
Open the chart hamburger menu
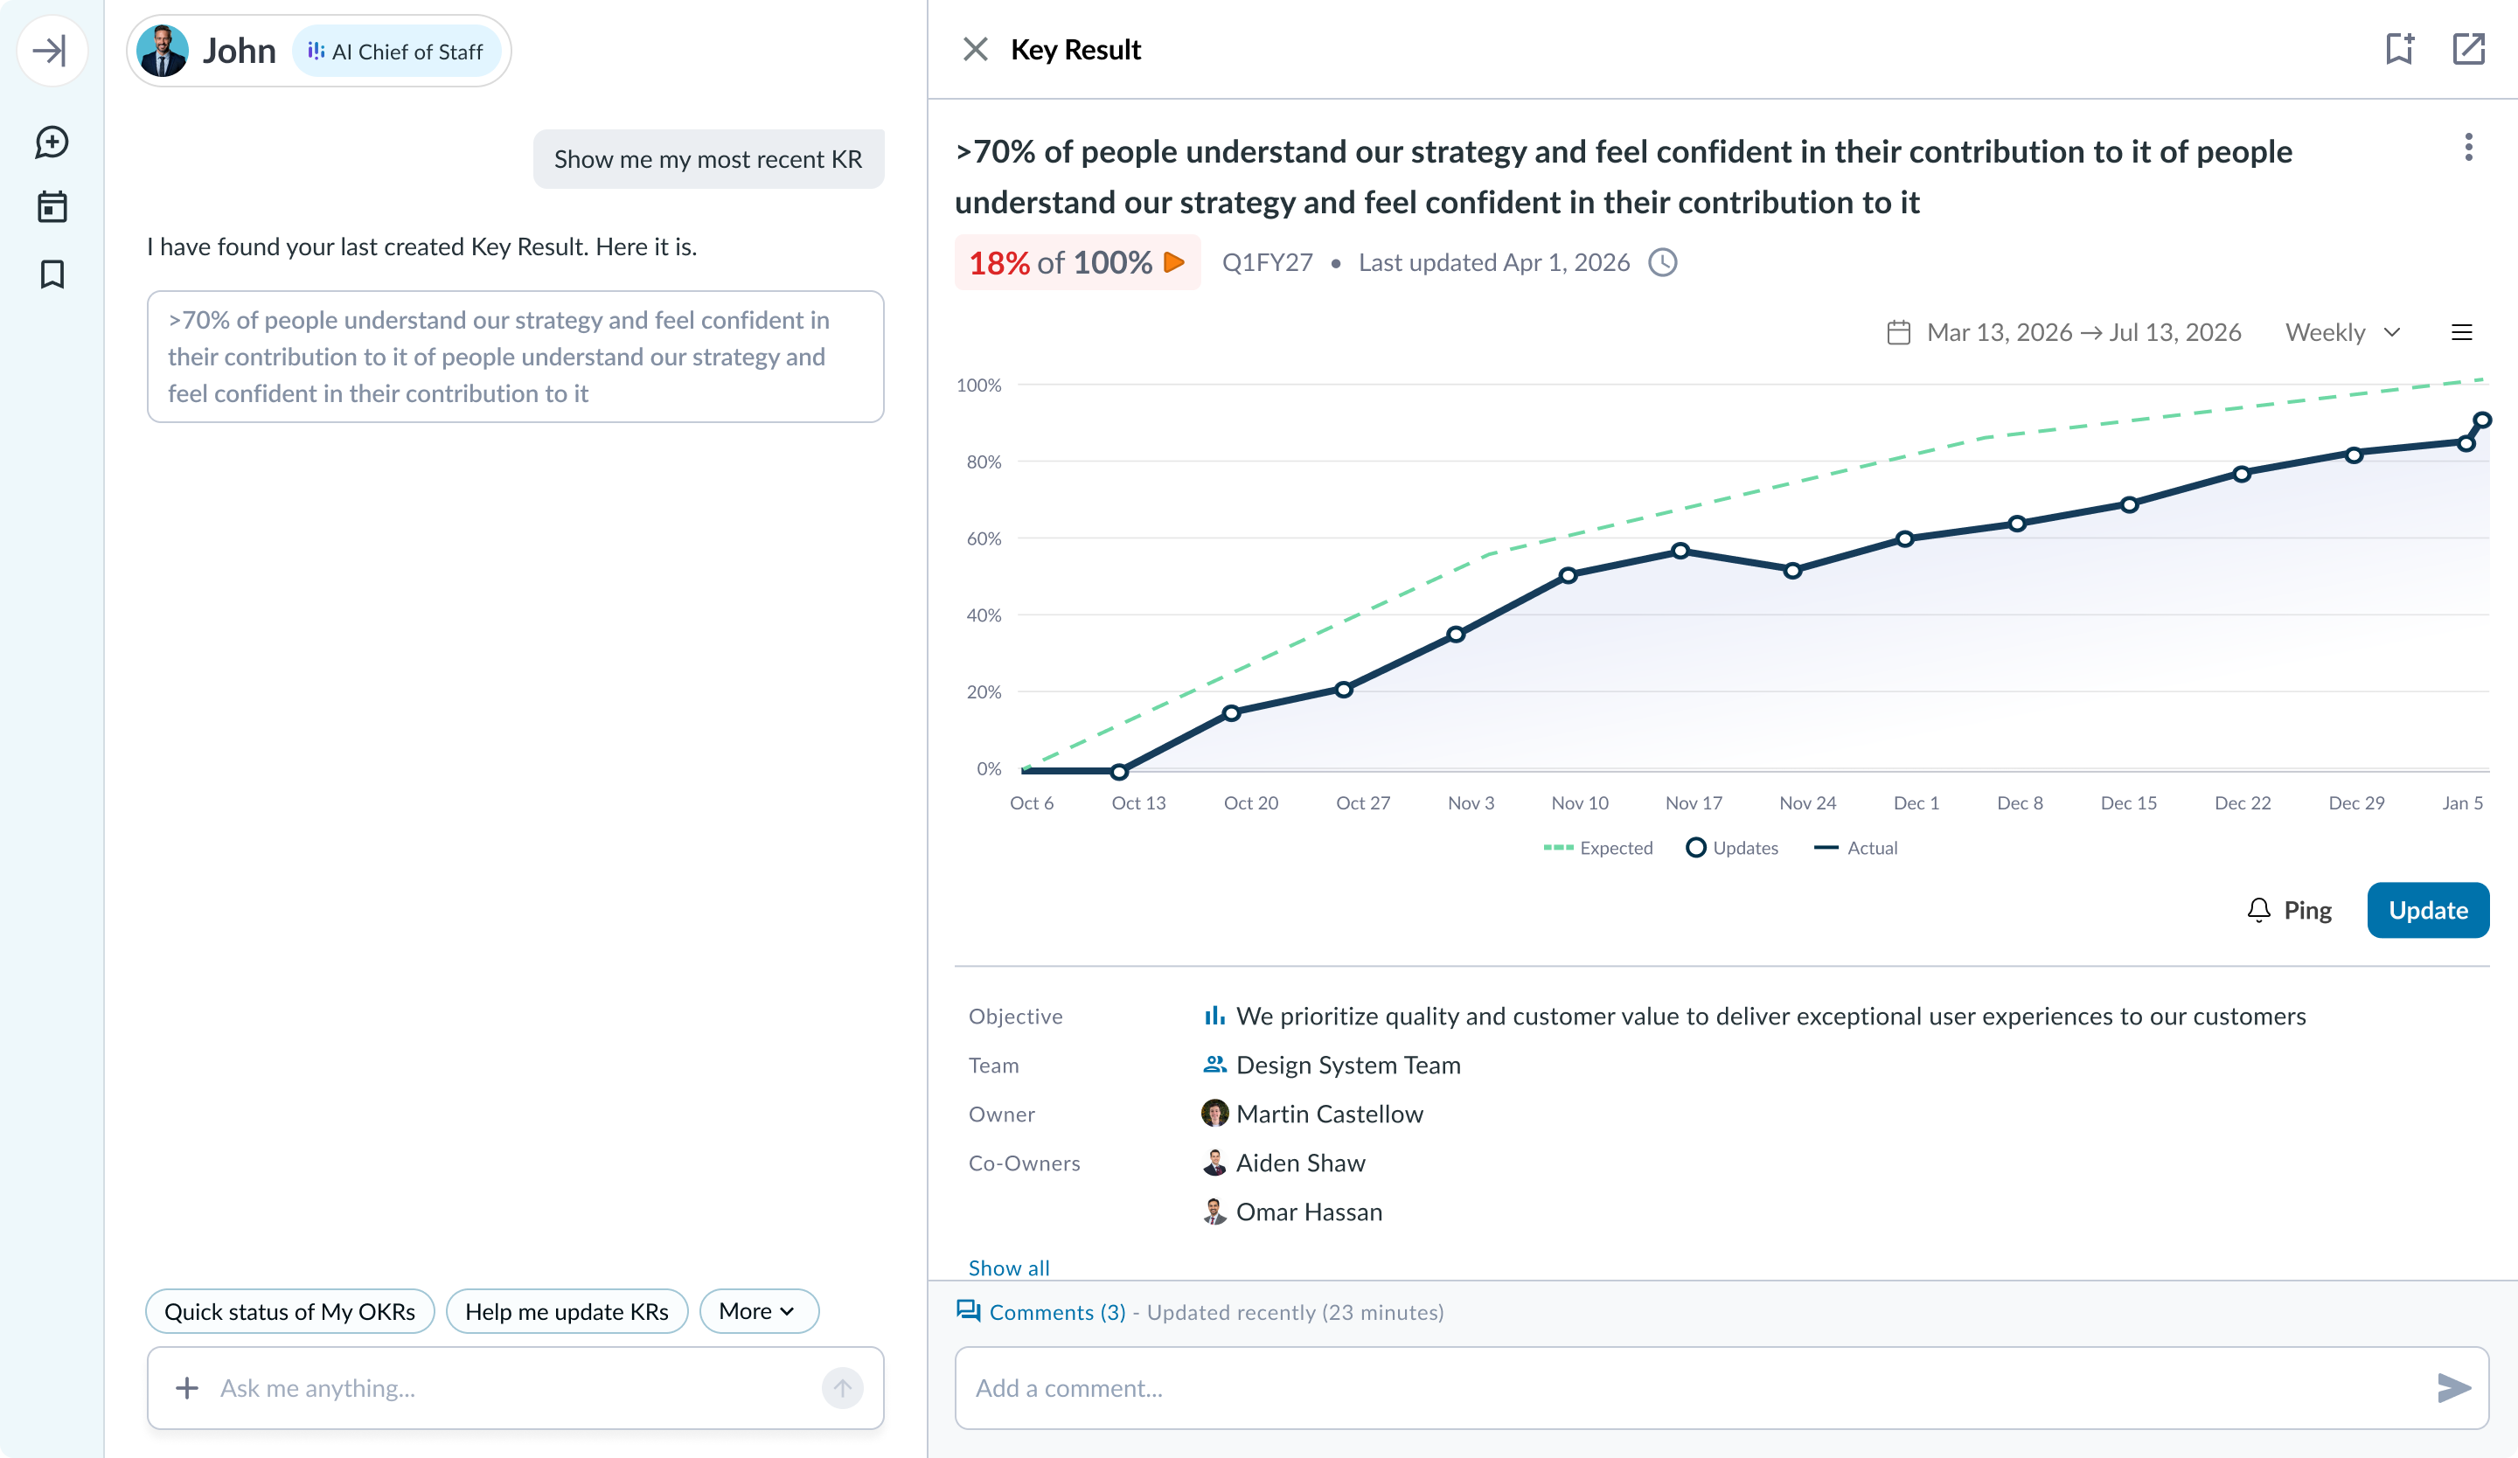2461,332
